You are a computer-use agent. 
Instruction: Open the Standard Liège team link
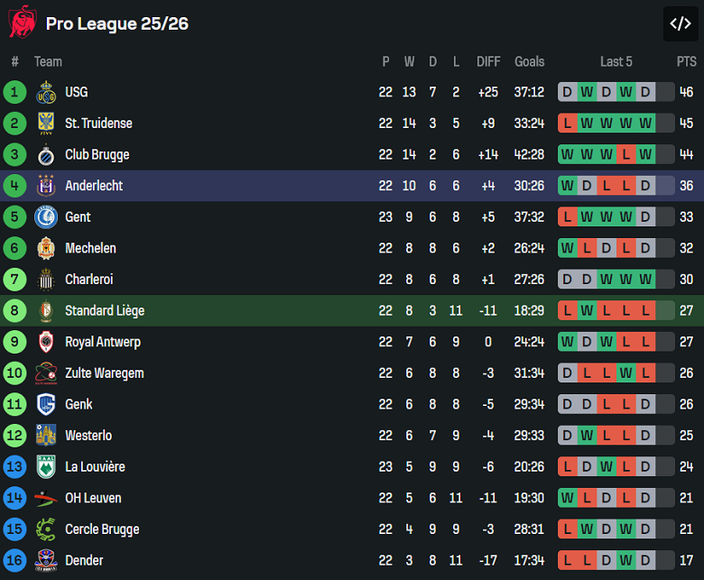coord(105,311)
